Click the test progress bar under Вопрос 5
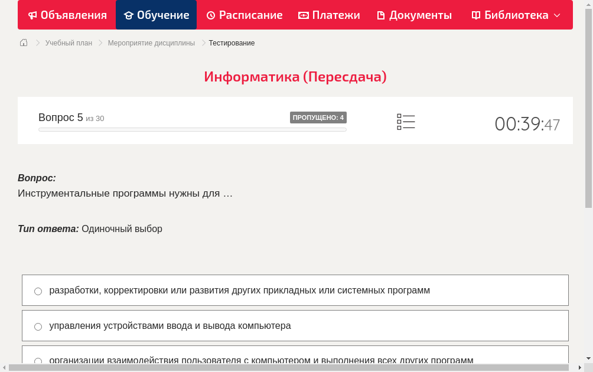Screen dimensions: 593x372 point(192,129)
